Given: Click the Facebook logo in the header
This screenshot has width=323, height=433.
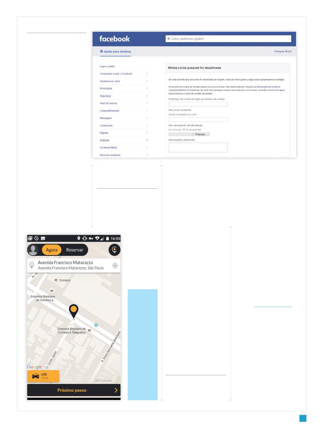Looking at the screenshot, I should (114, 39).
